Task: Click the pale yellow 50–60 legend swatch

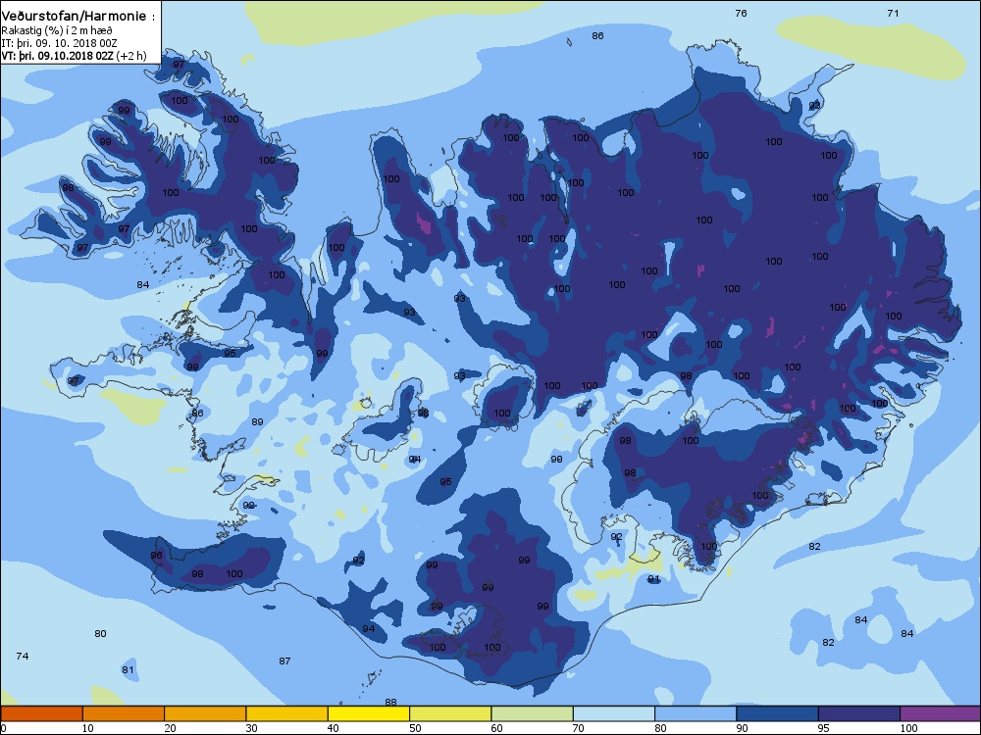Action: [450, 713]
